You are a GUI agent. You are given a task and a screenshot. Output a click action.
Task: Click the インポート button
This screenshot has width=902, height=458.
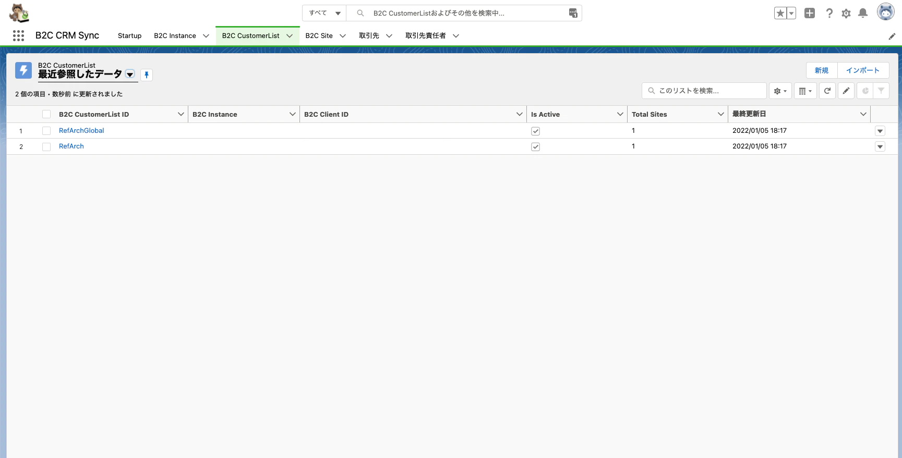click(x=863, y=70)
